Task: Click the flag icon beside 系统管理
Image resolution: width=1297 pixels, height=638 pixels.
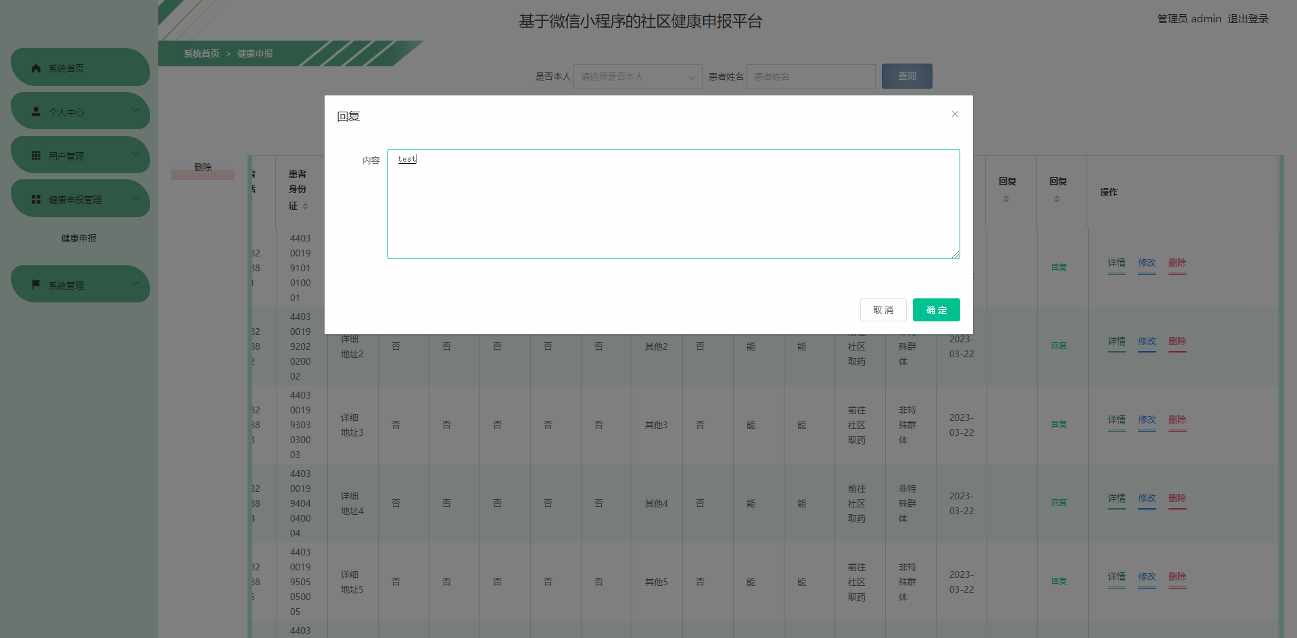Action: point(36,285)
